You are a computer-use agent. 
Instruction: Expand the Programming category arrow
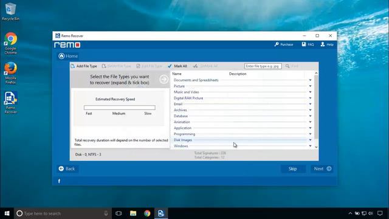click(310, 134)
